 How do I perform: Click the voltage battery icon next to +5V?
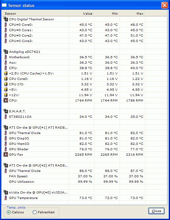tap(6, 90)
